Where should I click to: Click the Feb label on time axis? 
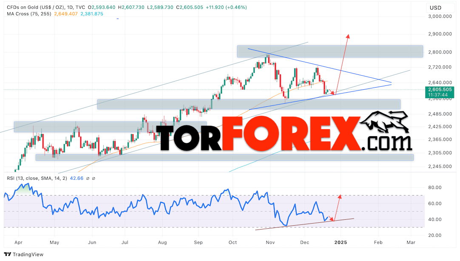[378, 243]
